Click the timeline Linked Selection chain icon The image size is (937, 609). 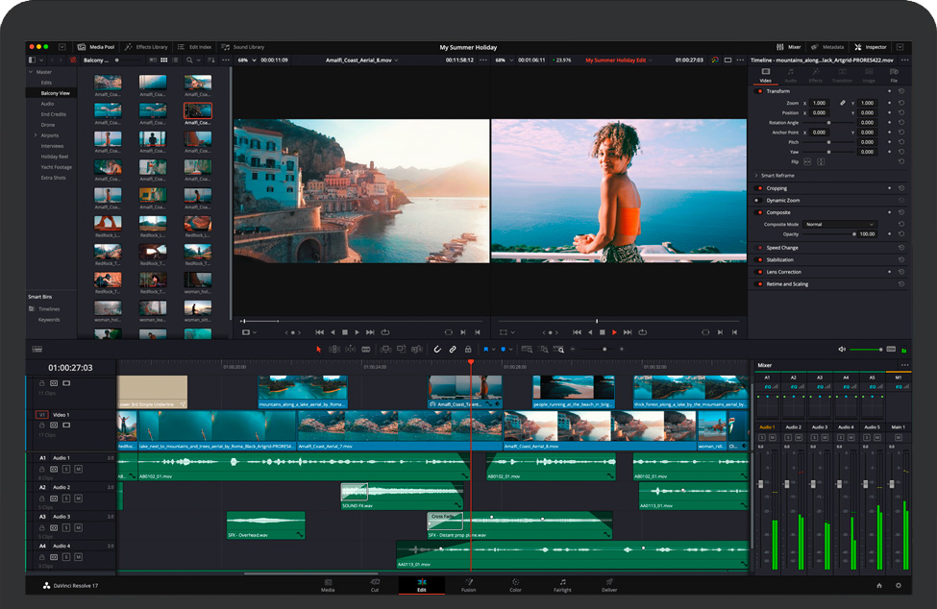[453, 349]
